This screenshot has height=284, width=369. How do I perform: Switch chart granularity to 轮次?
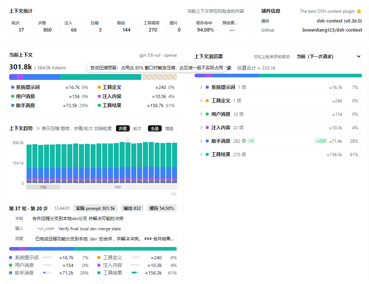tap(137, 128)
